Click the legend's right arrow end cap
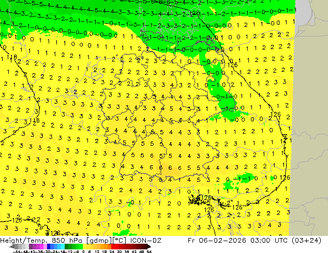The image size is (328, 253). (149, 246)
